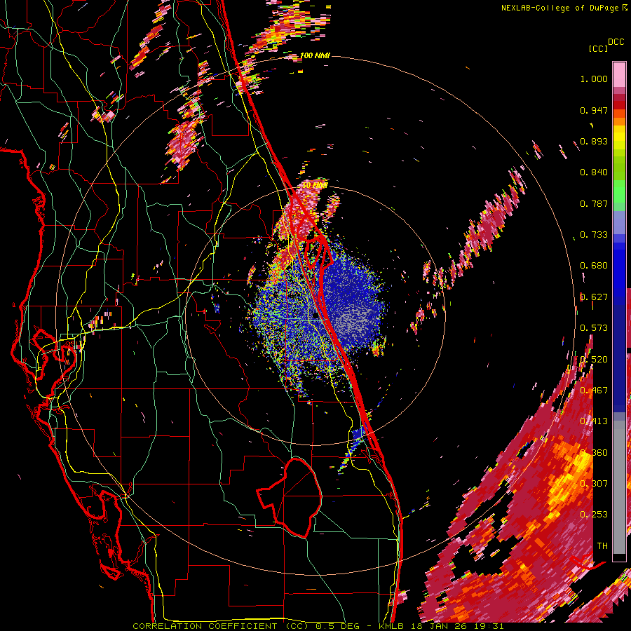This screenshot has width=631, height=631.
Task: Pick the gray bottom segment of the color bar
Action: click(x=619, y=487)
